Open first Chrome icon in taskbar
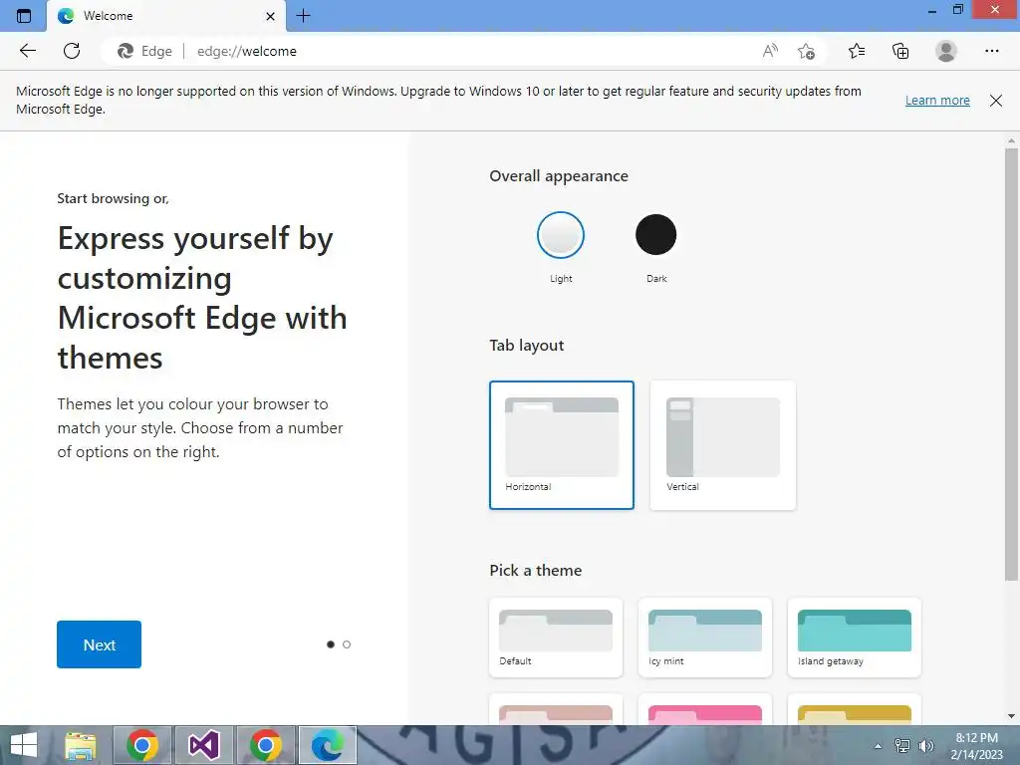This screenshot has width=1020, height=765. click(142, 745)
